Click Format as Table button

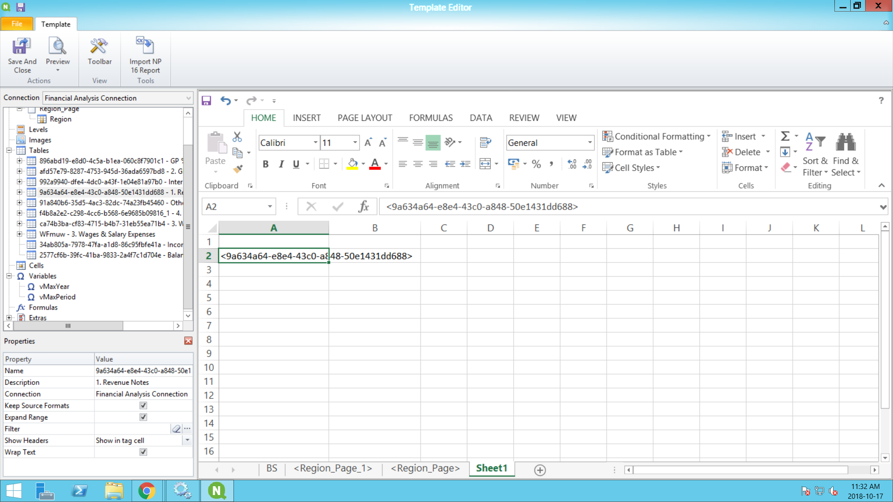tap(643, 152)
